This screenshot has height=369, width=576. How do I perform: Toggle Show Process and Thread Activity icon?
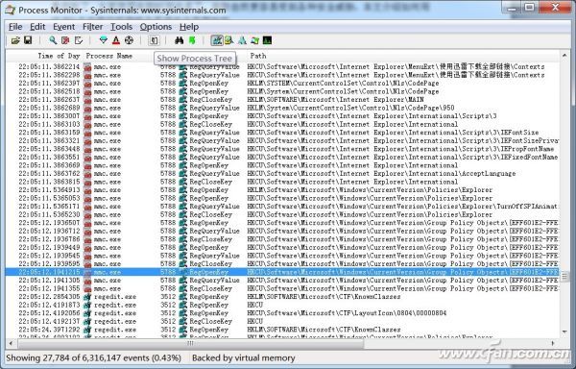coord(254,40)
